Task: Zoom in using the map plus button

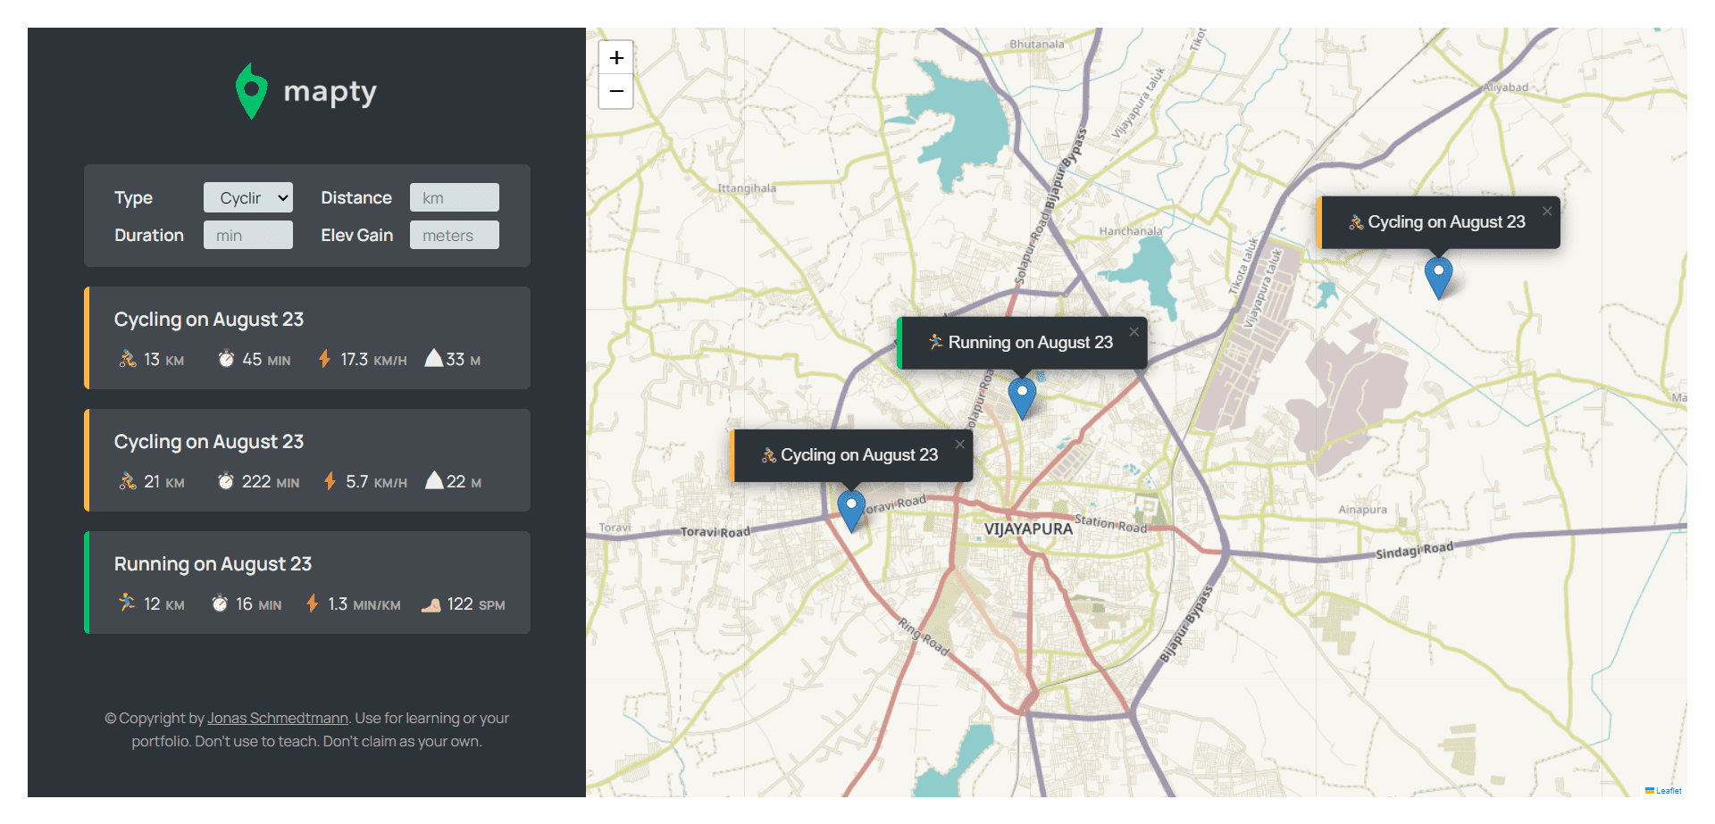Action: 615,57
